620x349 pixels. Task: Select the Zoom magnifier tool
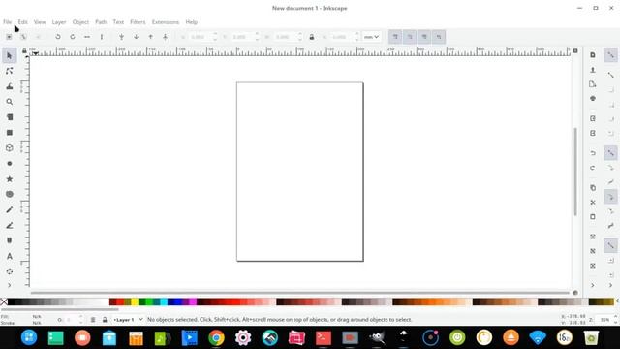[10, 102]
